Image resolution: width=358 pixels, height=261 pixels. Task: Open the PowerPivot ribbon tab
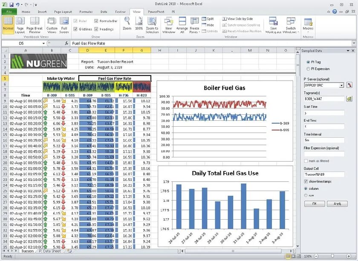tap(156, 12)
